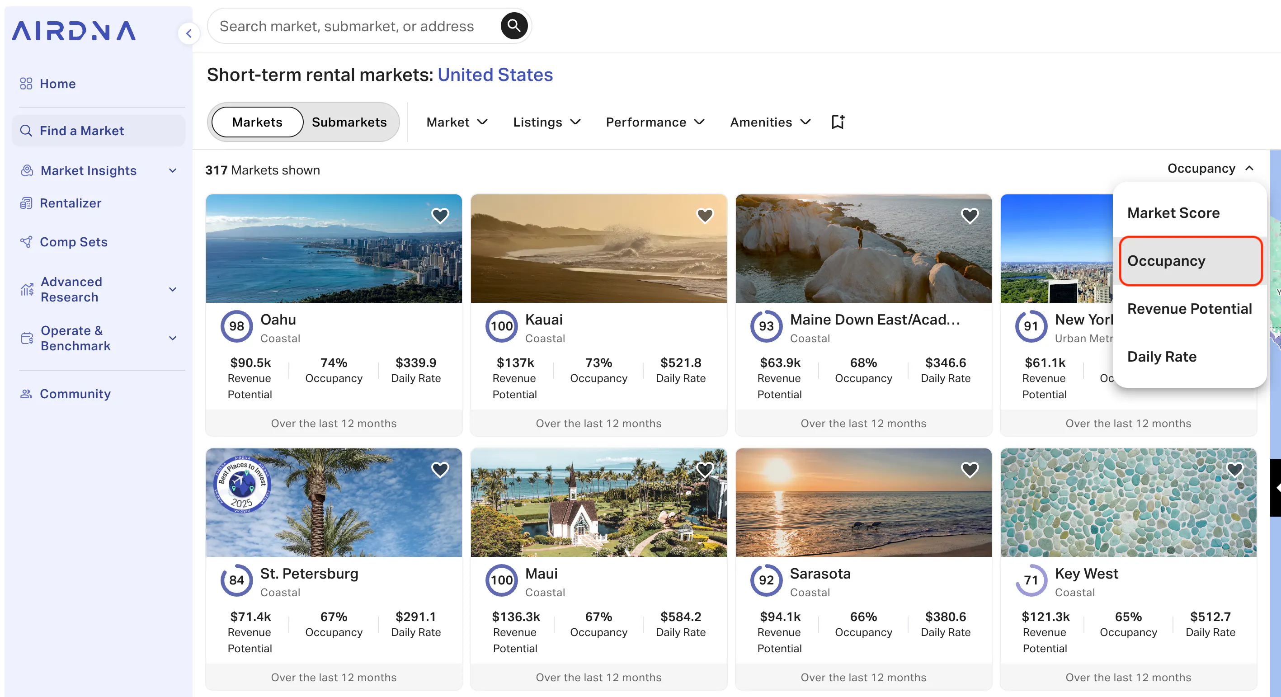Favorite Maine Down East heart

pos(970,215)
